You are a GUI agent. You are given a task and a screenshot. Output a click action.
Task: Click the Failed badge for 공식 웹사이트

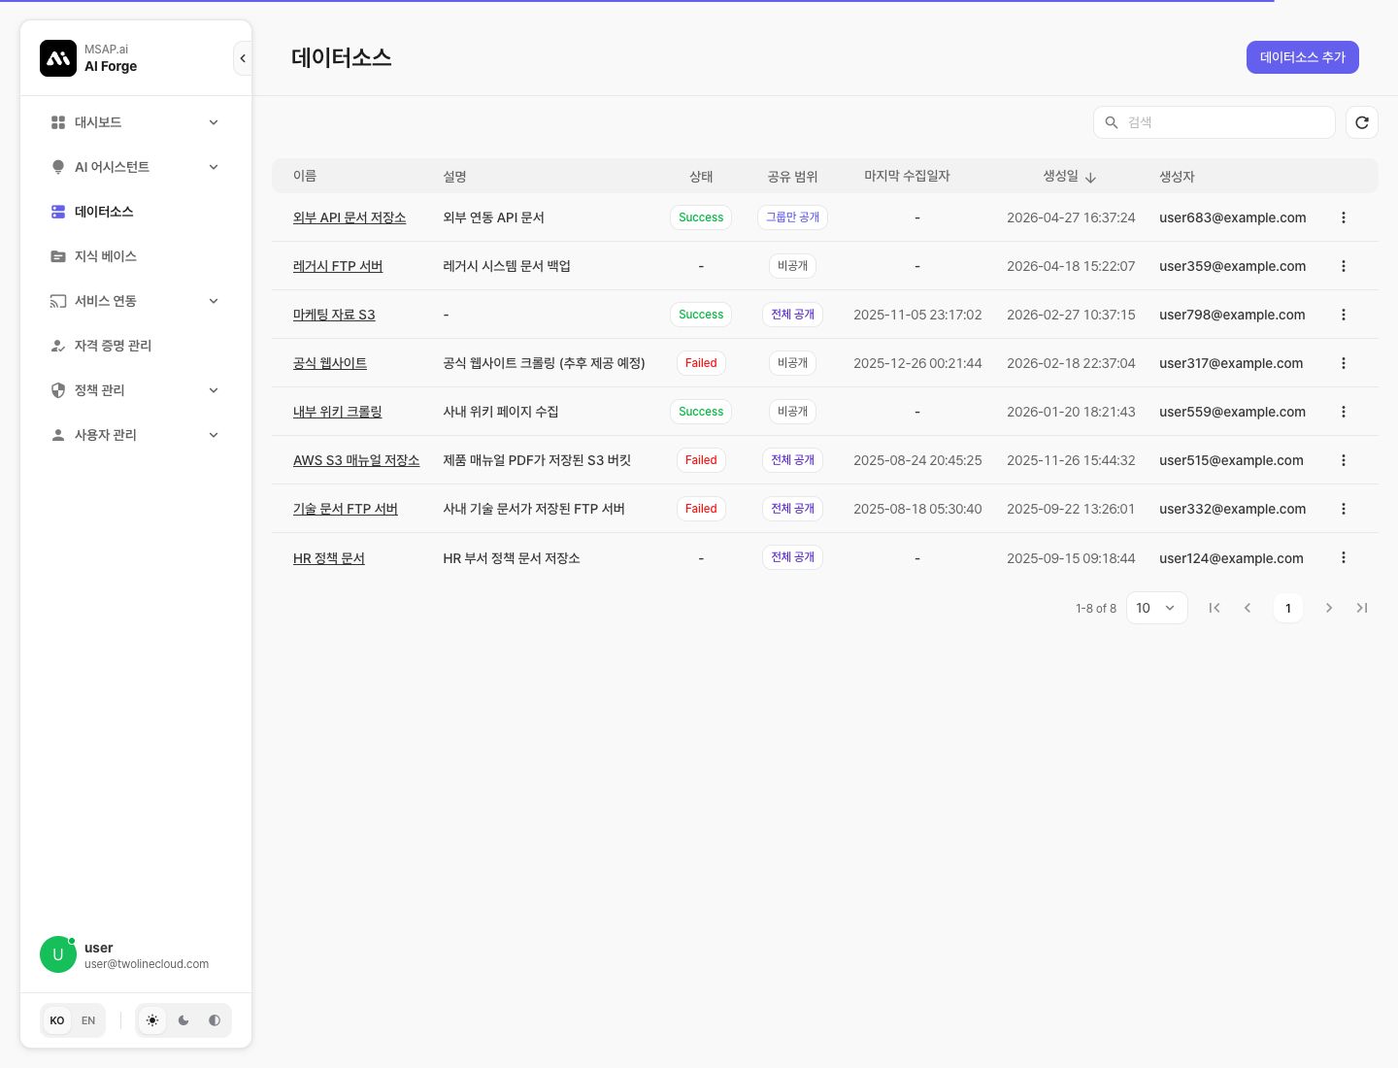(701, 363)
